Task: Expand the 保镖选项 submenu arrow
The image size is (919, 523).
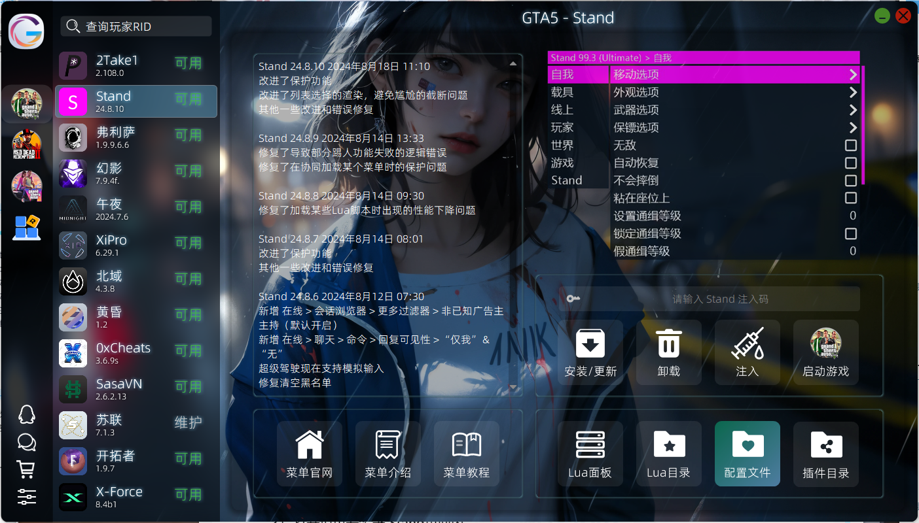Action: 852,127
